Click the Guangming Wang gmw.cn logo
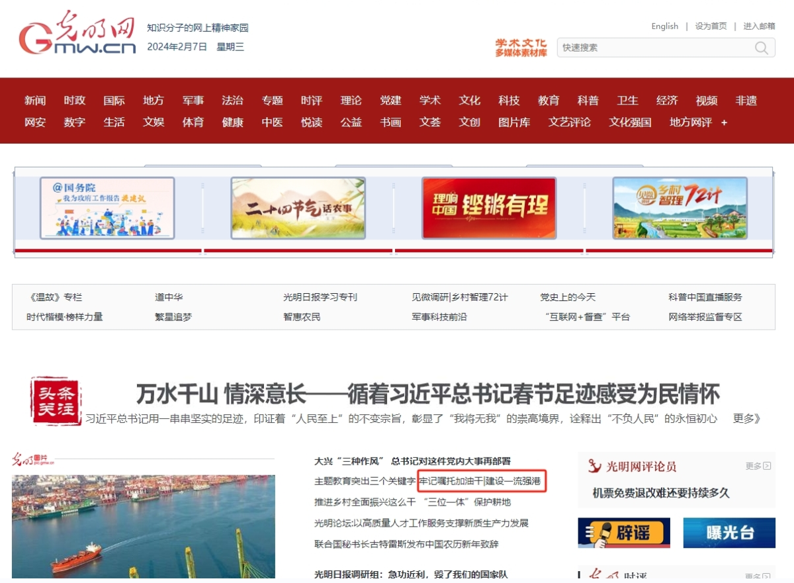The image size is (794, 583). coord(77,34)
